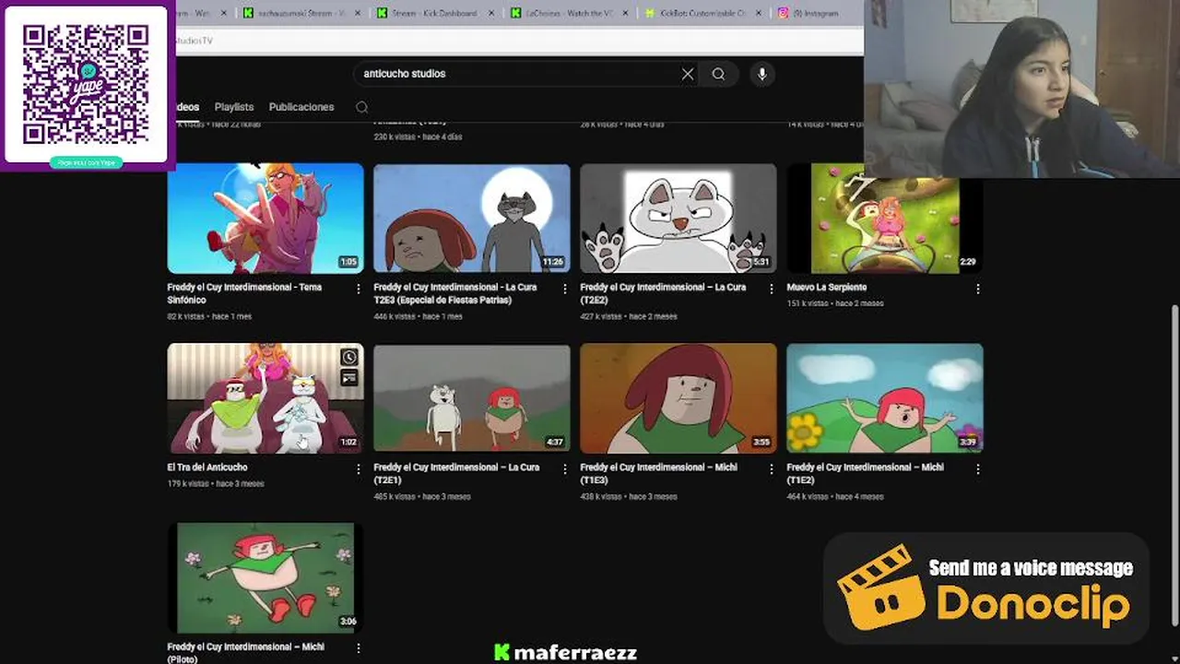Open options menu for Muevo La Serpiente

pos(978,289)
